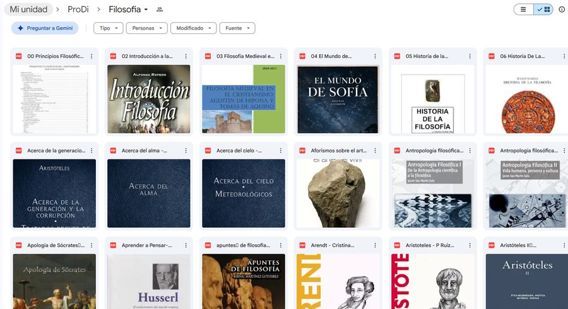
Task: Open Julián Marías Historia de la Filosofía thumbnail
Action: (x=527, y=99)
